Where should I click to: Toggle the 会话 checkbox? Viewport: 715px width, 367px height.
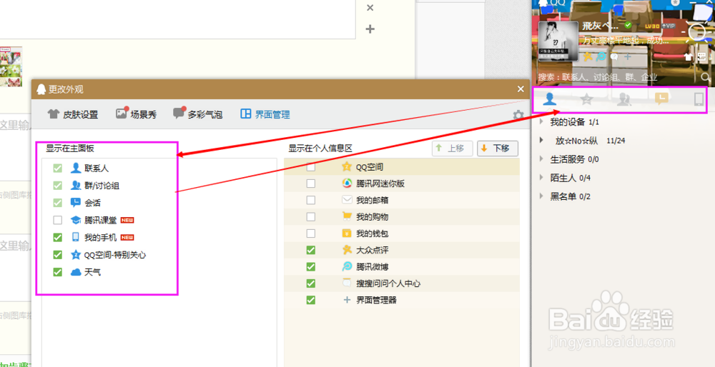pos(57,203)
